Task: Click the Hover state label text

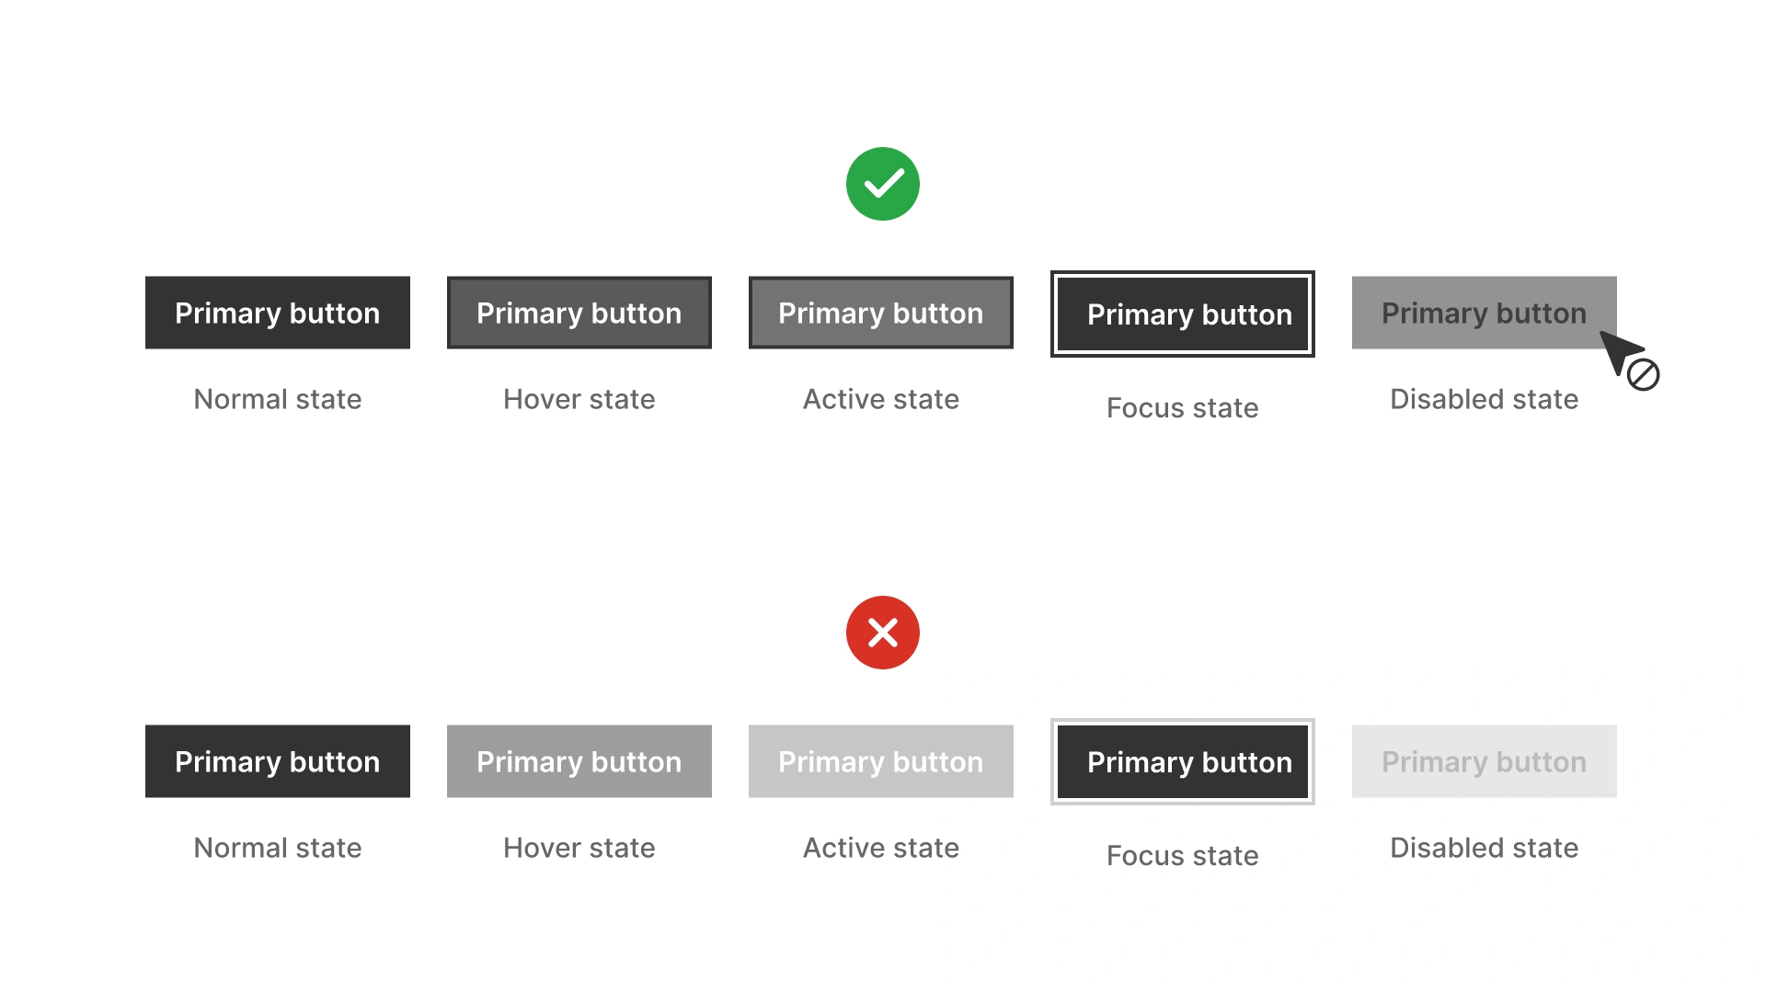Action: (579, 399)
